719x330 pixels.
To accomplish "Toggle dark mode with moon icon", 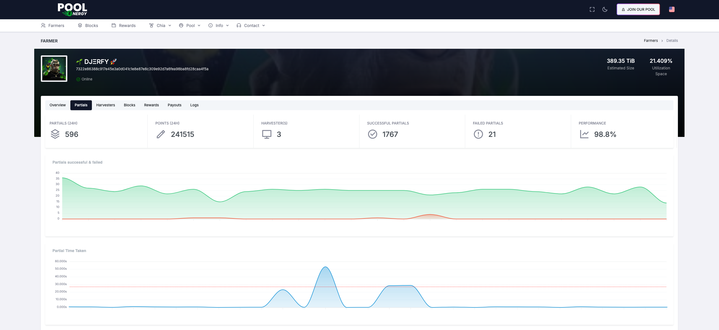I will pos(605,9).
